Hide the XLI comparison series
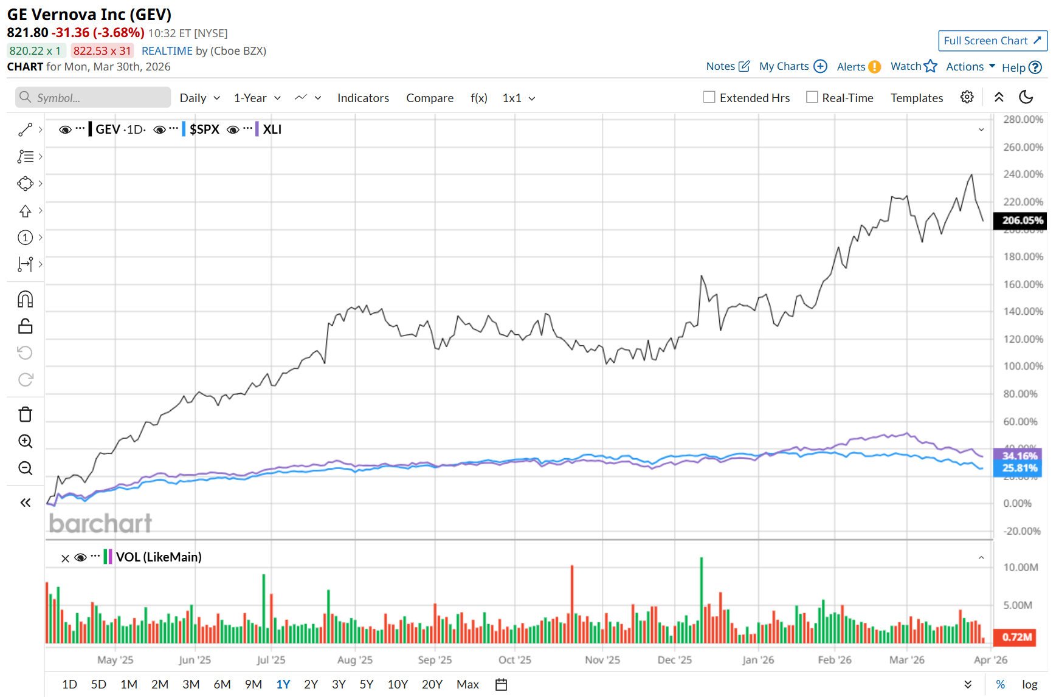 [233, 129]
